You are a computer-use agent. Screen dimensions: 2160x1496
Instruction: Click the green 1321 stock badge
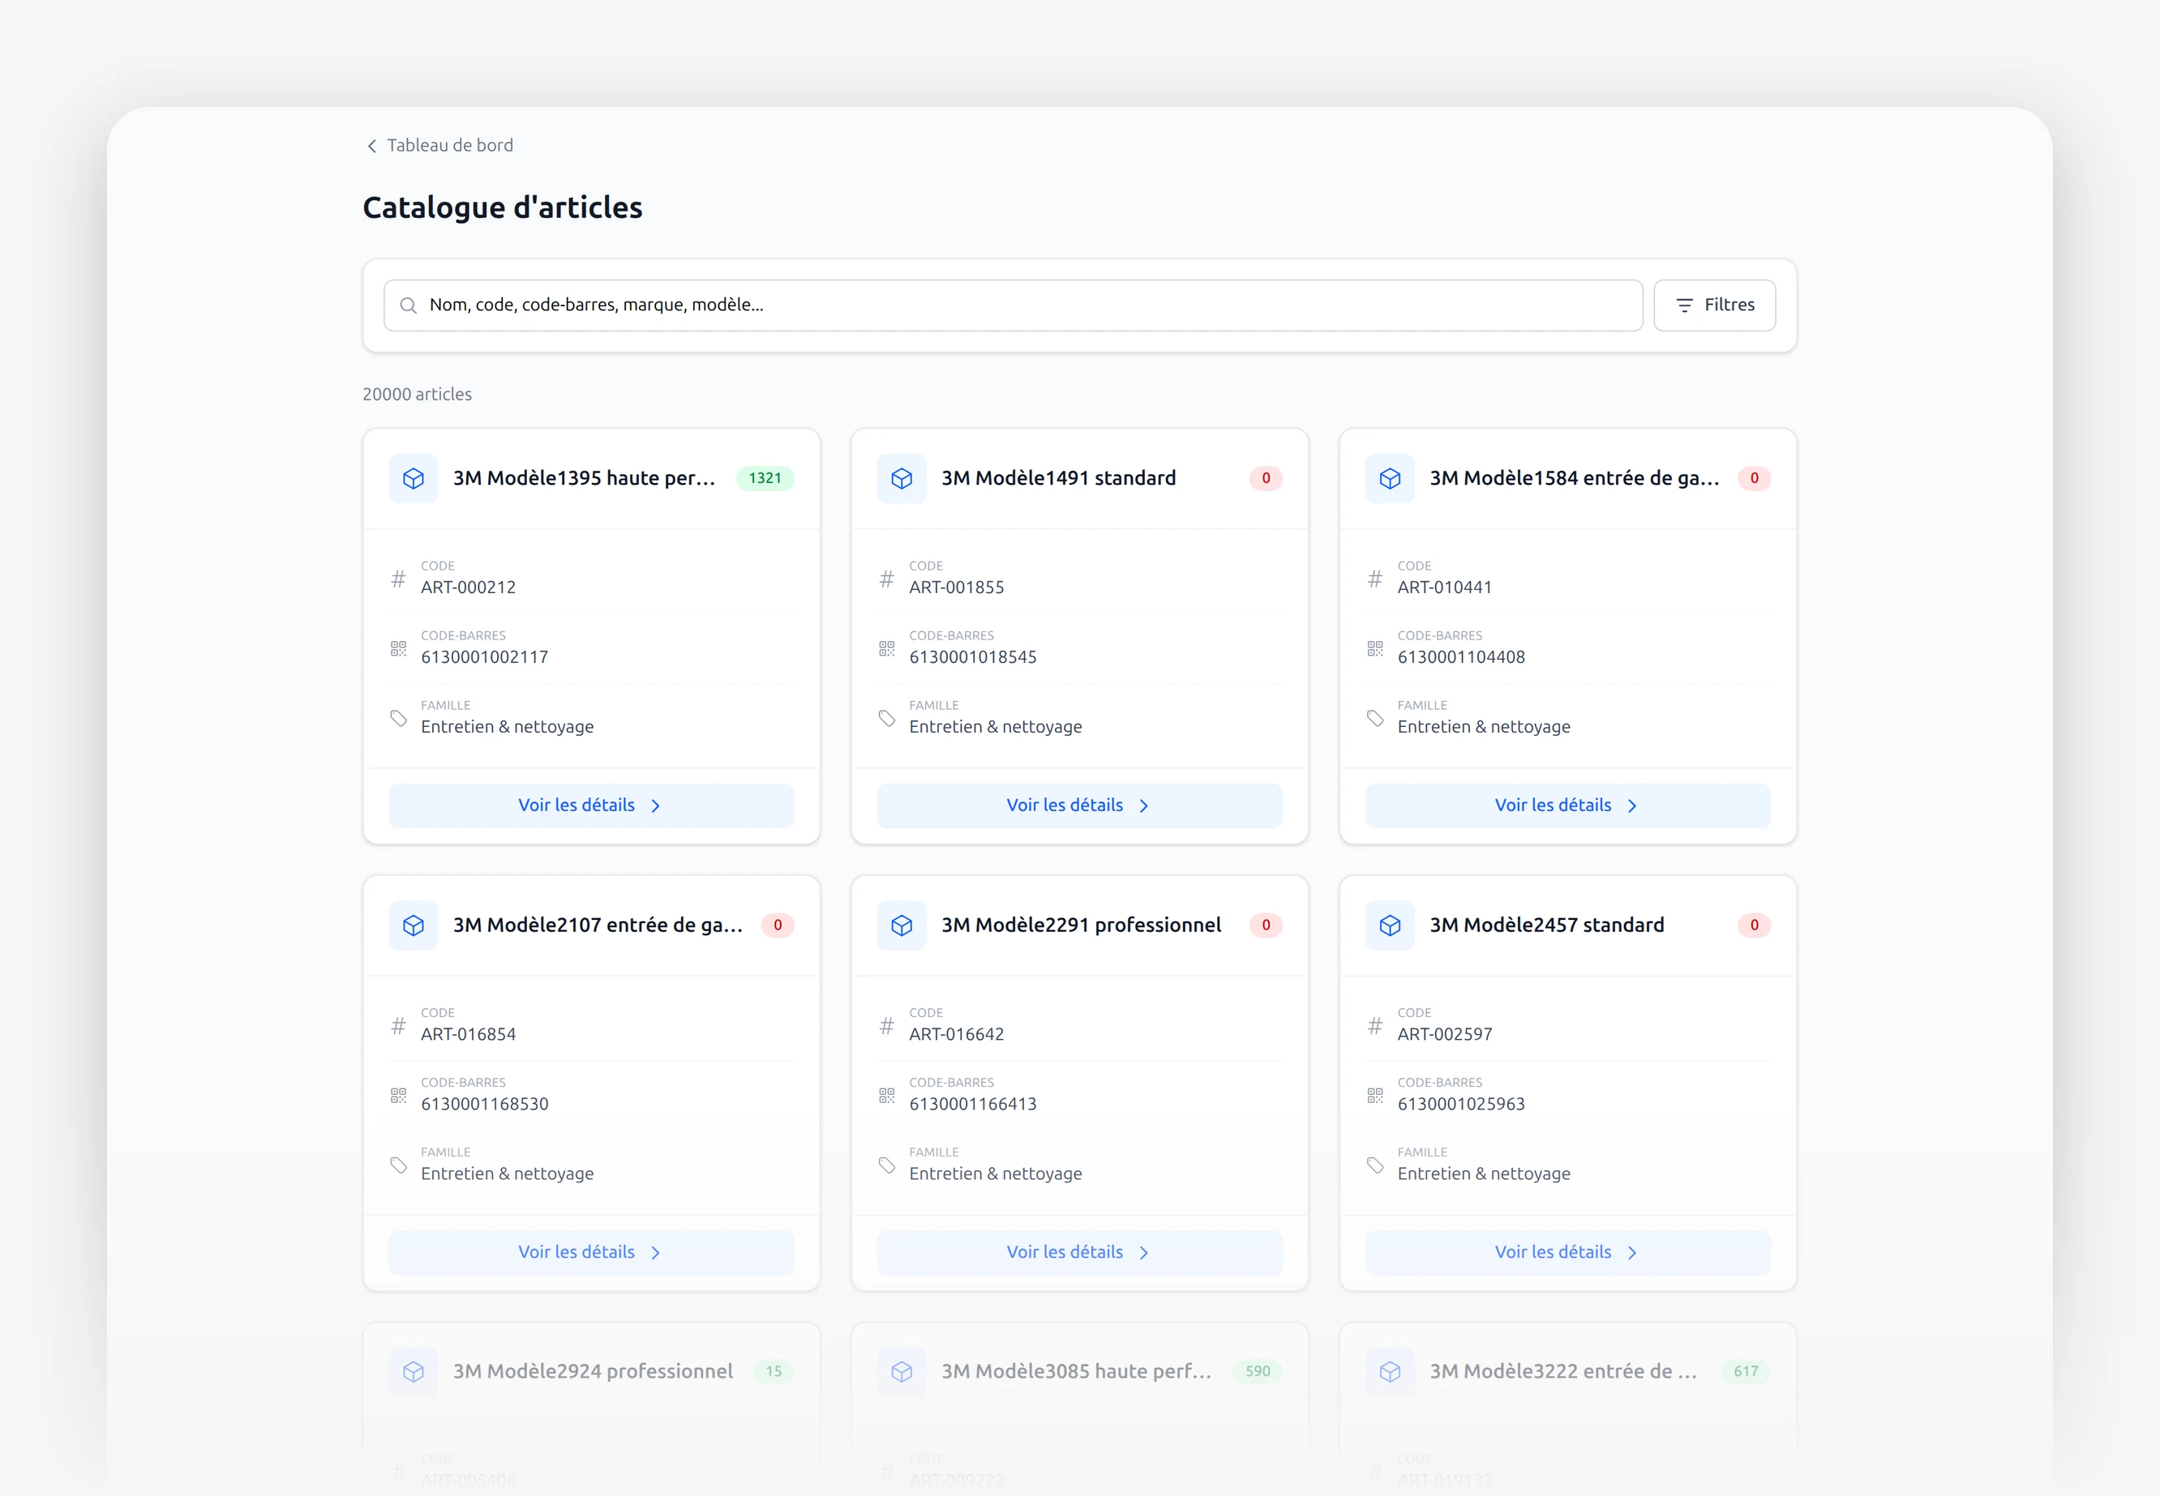(x=765, y=479)
